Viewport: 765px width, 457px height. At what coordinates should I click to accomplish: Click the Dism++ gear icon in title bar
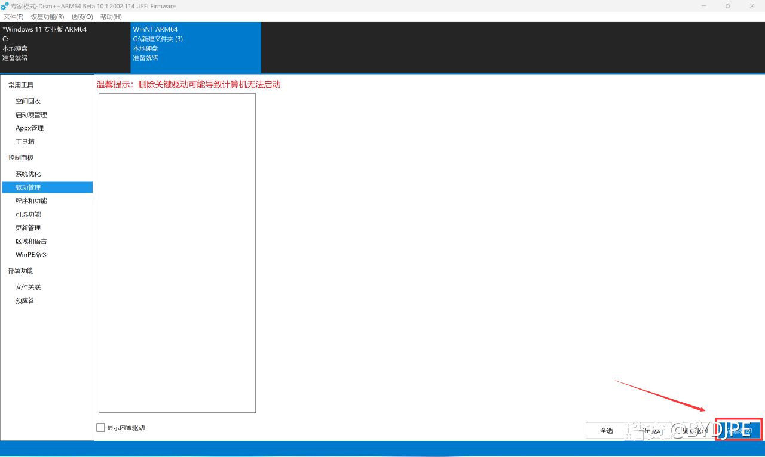(5, 6)
